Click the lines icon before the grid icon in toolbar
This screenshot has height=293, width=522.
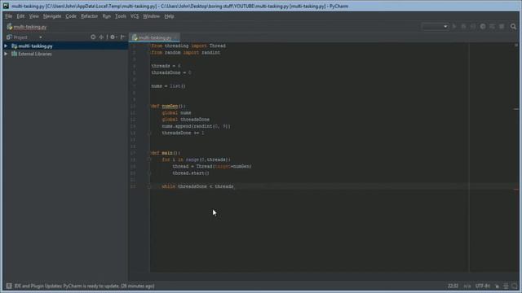point(492,27)
